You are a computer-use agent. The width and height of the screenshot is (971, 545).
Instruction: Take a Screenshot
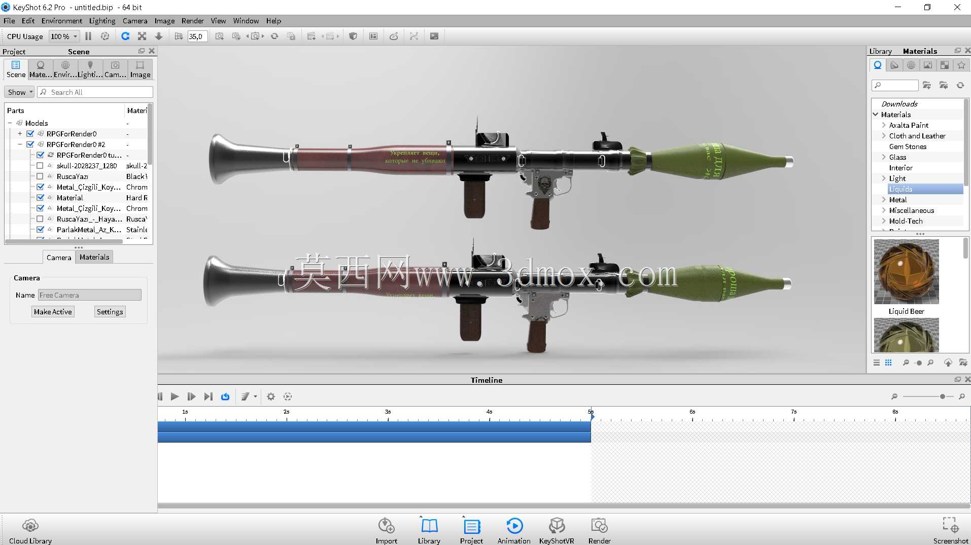click(950, 530)
